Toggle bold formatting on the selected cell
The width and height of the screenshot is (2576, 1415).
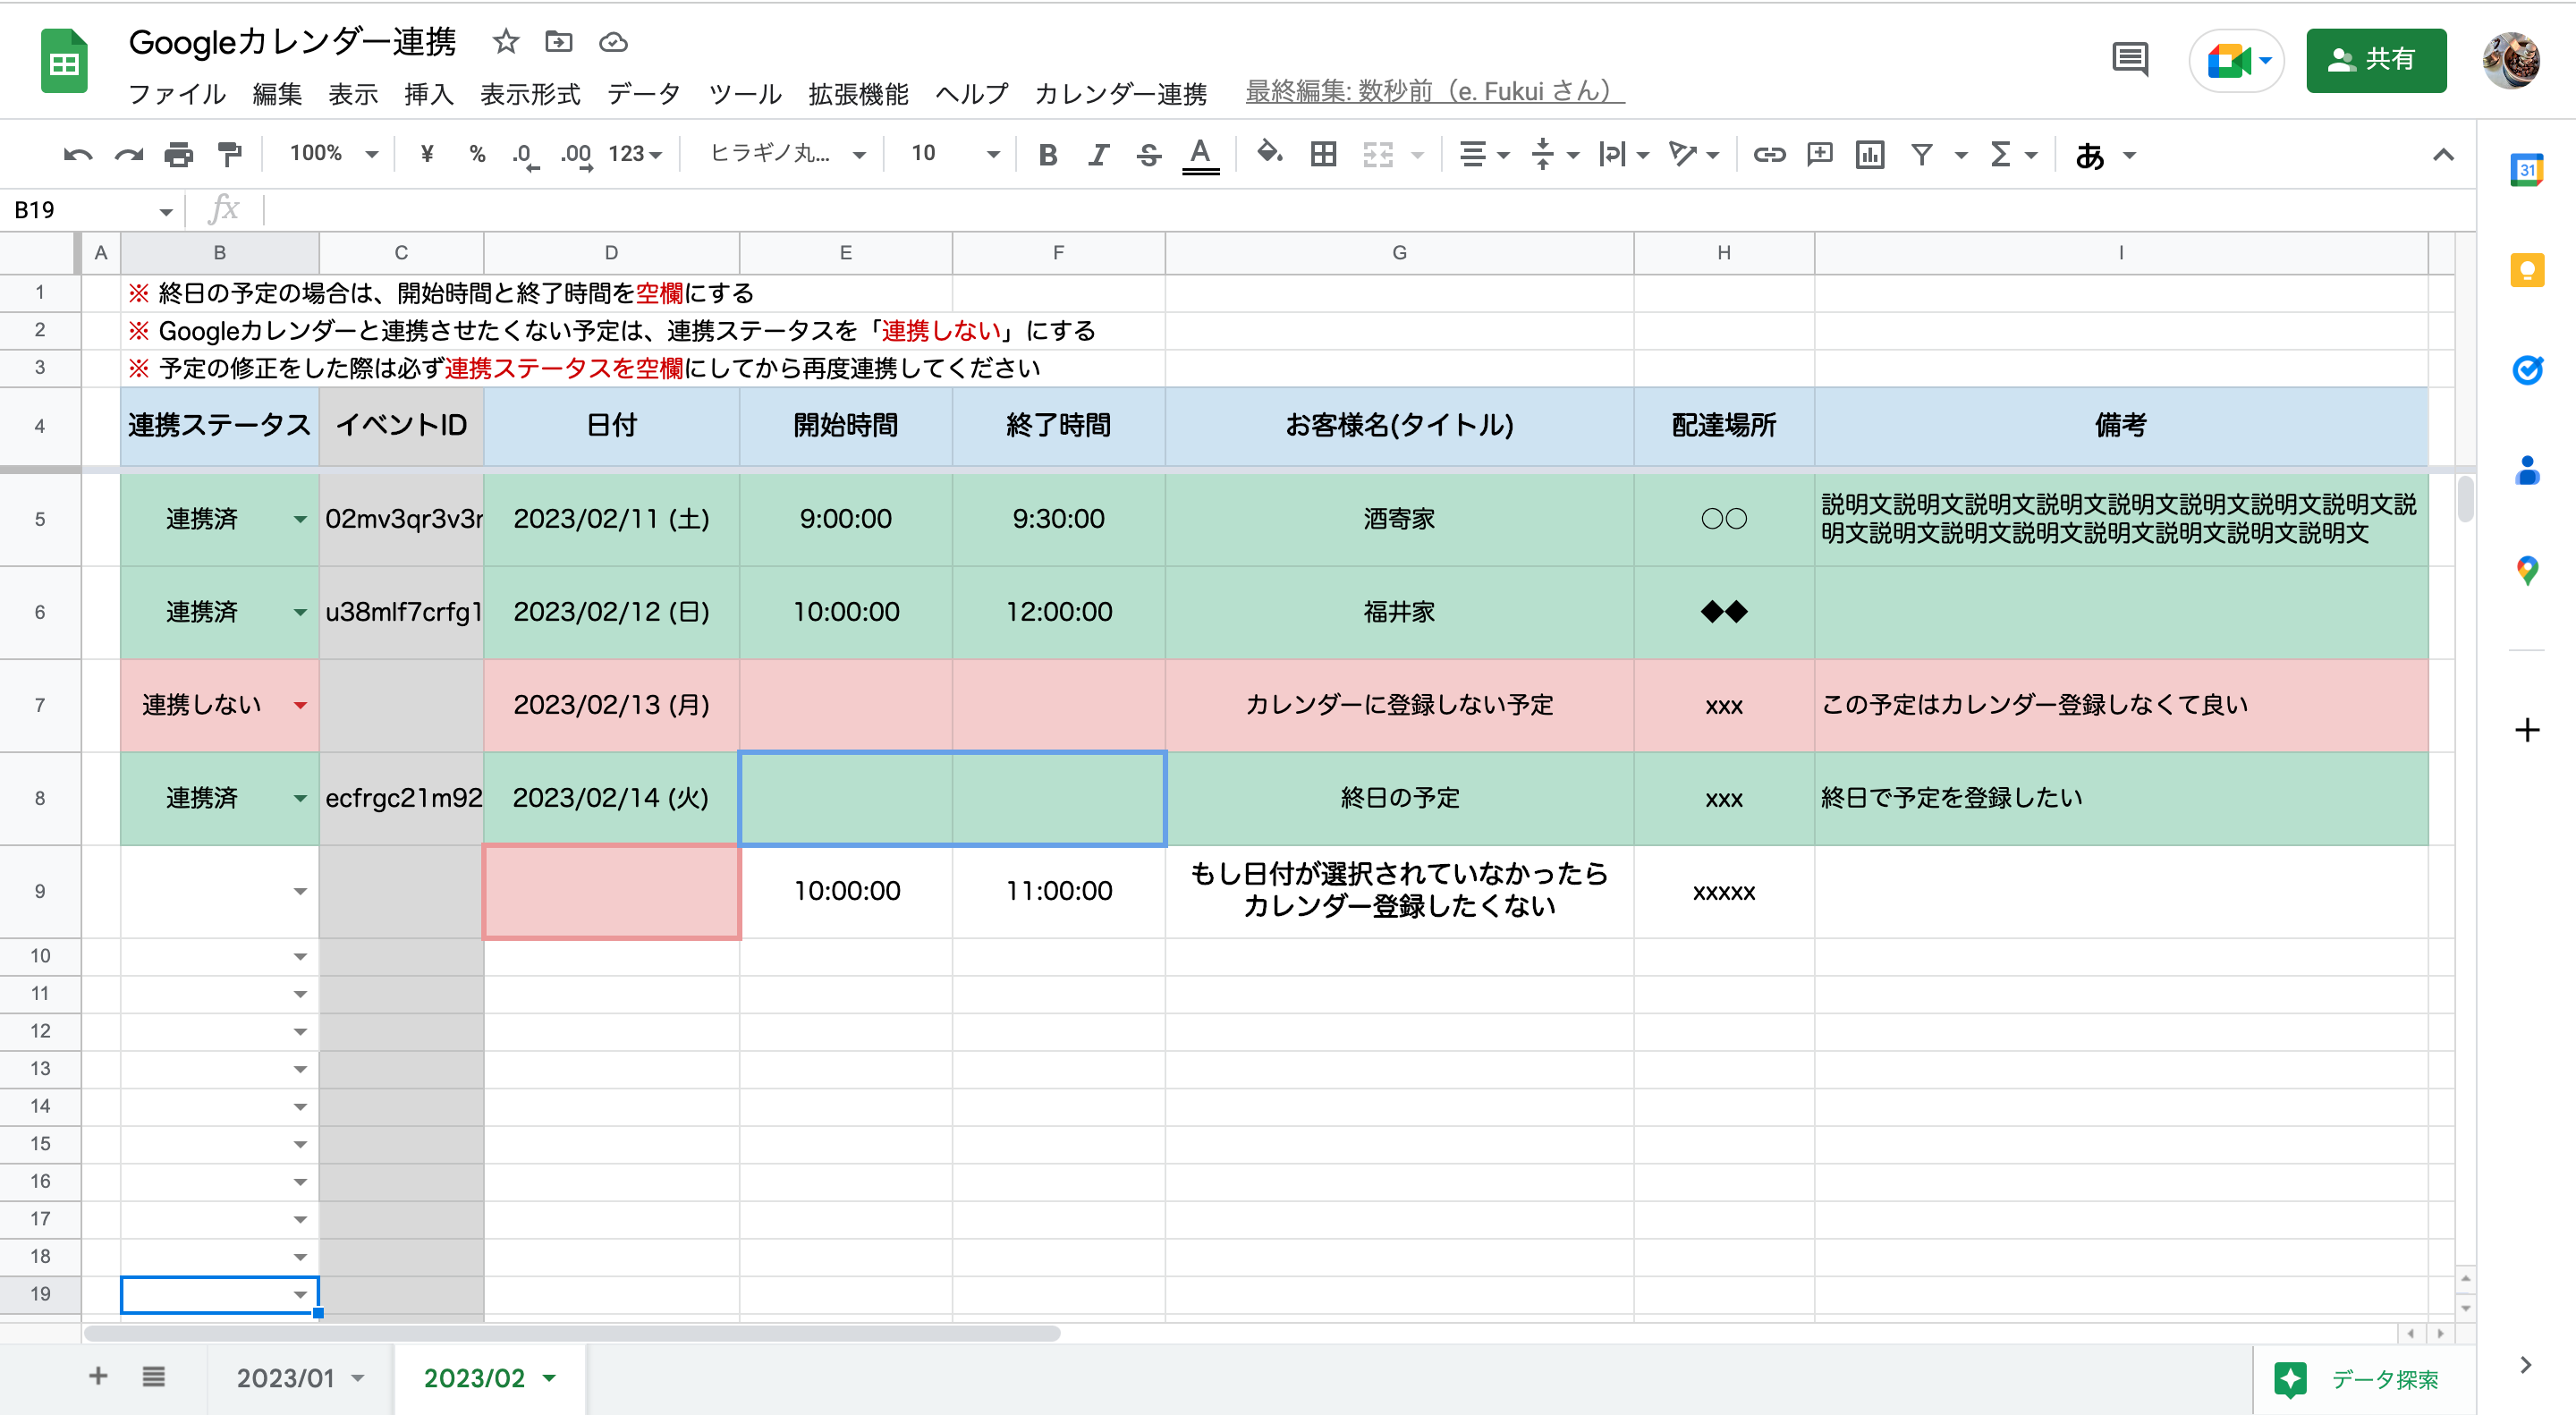1047,154
